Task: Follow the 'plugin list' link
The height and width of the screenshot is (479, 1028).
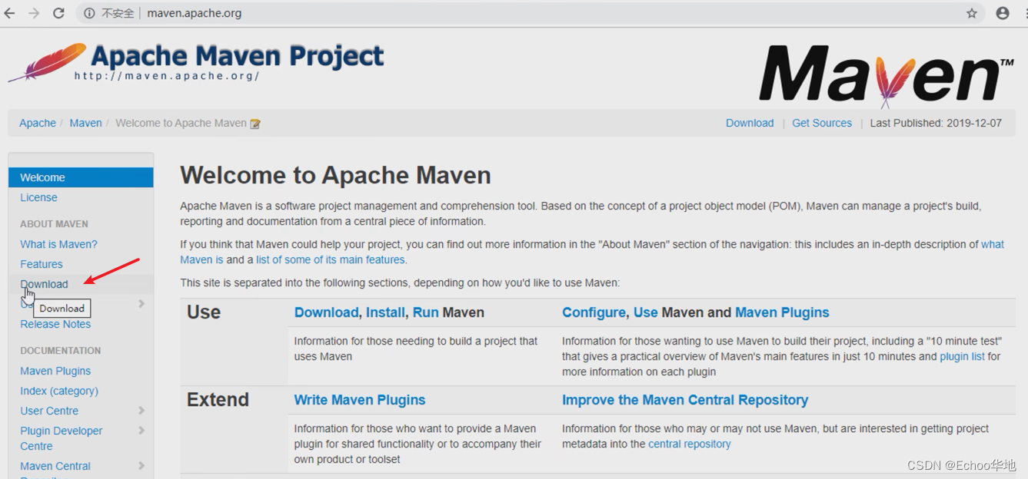Action: click(x=962, y=356)
